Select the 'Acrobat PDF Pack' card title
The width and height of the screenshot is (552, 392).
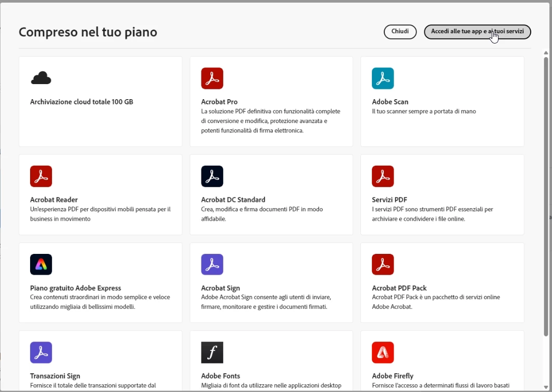[399, 288]
